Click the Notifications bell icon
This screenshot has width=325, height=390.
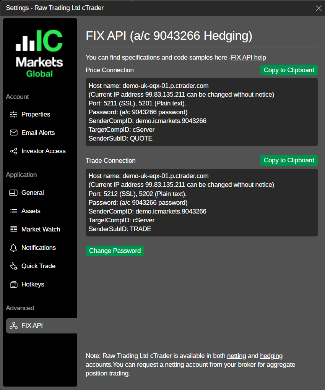click(13, 248)
